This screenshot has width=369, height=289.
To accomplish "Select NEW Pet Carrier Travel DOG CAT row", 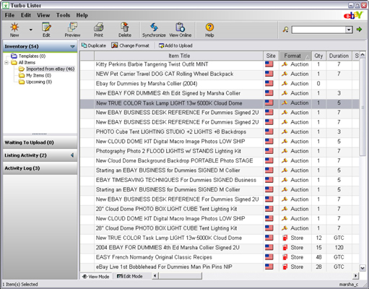I will (x=220, y=74).
